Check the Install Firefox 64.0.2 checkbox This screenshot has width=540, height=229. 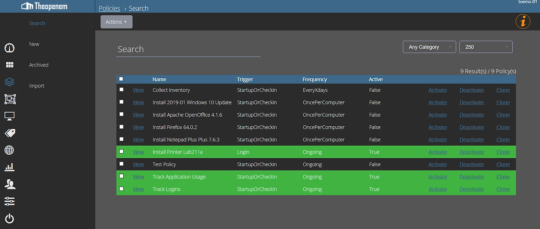[x=121, y=127]
